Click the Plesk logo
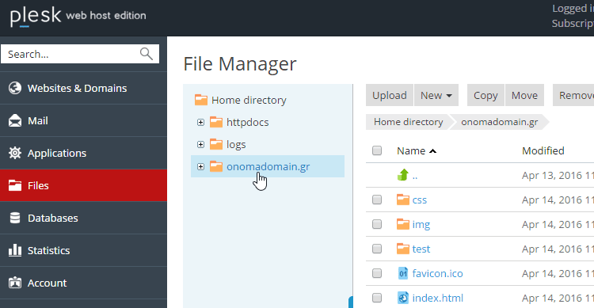Screen dimensions: 594x308 (36, 17)
